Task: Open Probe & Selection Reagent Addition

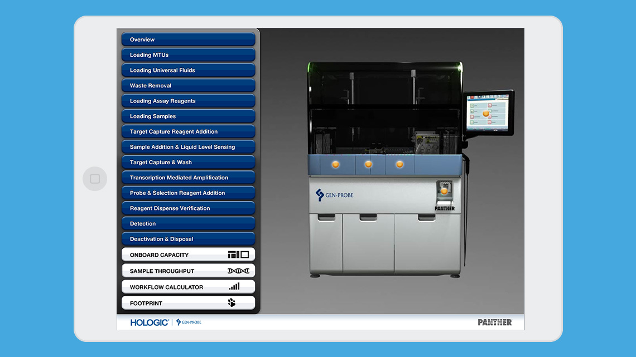Action: tap(188, 193)
